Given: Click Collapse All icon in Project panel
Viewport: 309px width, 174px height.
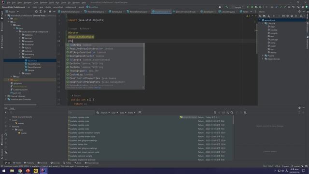Looking at the screenshot, I should point(45,12).
